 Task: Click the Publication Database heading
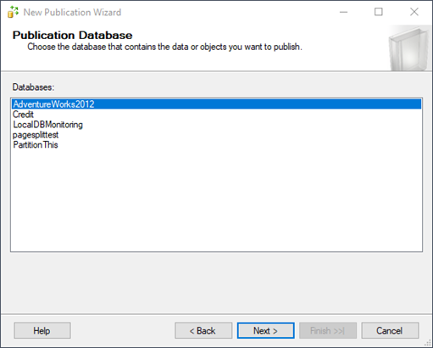pyautogui.click(x=73, y=35)
